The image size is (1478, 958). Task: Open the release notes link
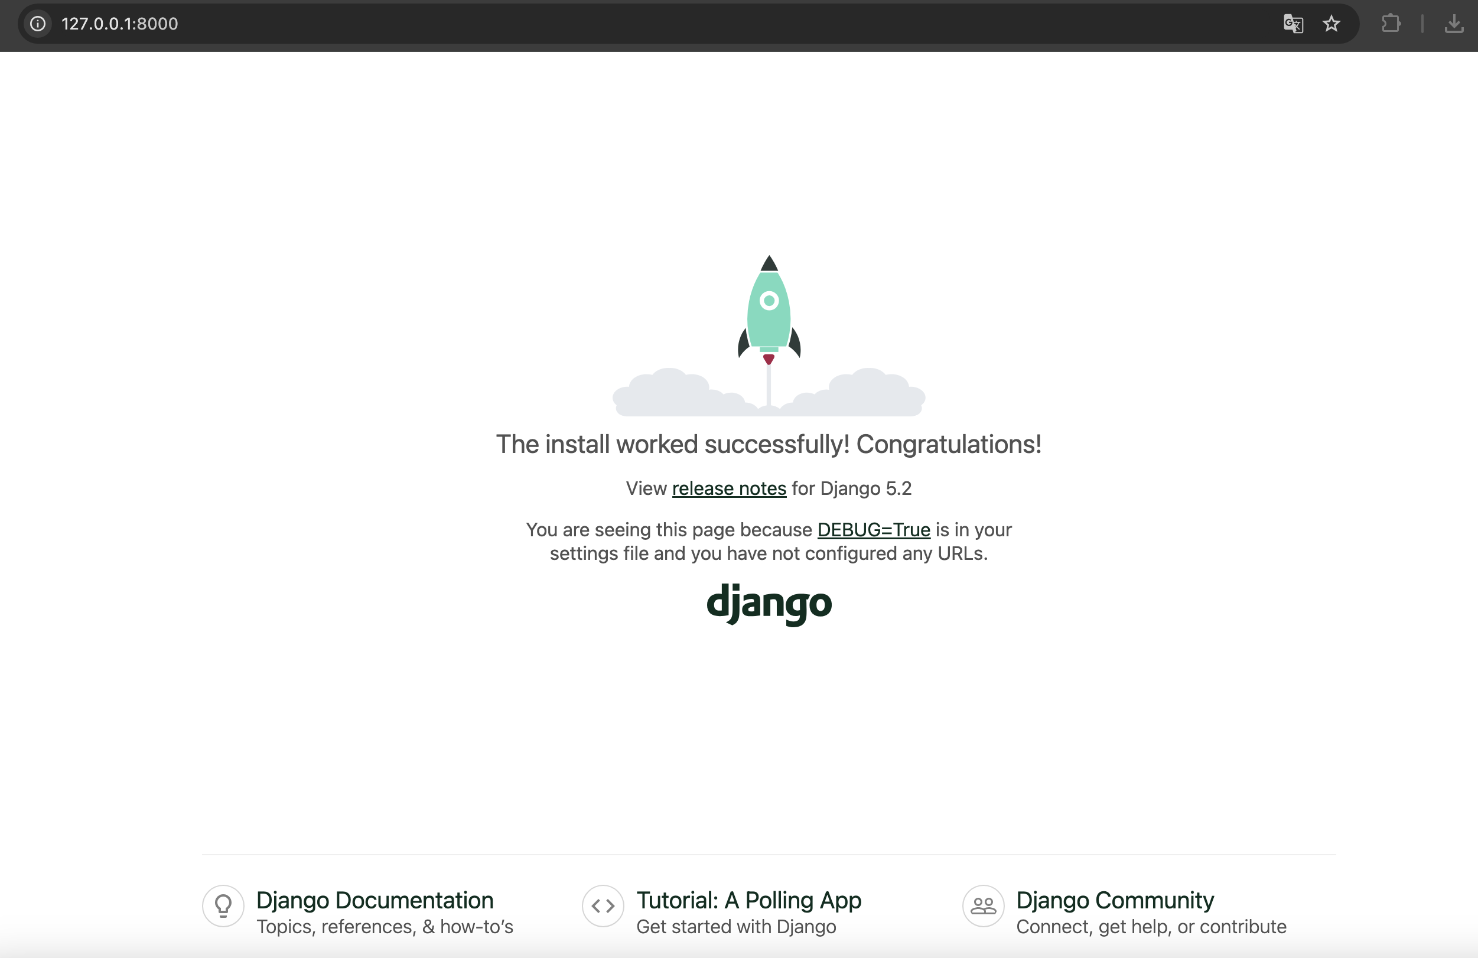(x=729, y=488)
